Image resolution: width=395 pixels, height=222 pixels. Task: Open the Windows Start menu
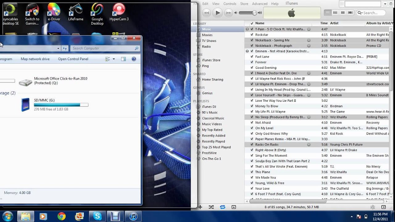[7, 216]
